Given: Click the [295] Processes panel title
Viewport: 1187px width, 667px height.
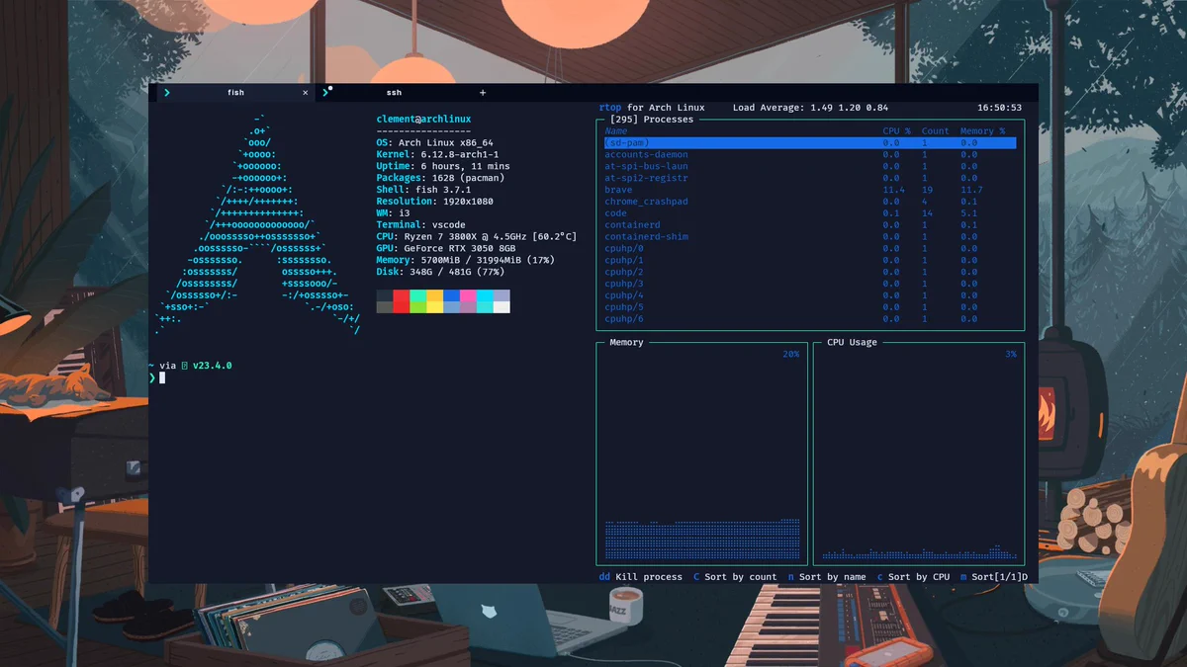Looking at the screenshot, I should (652, 120).
